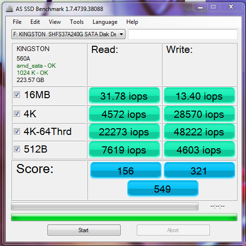Click the Start benchmark button

coord(84,230)
